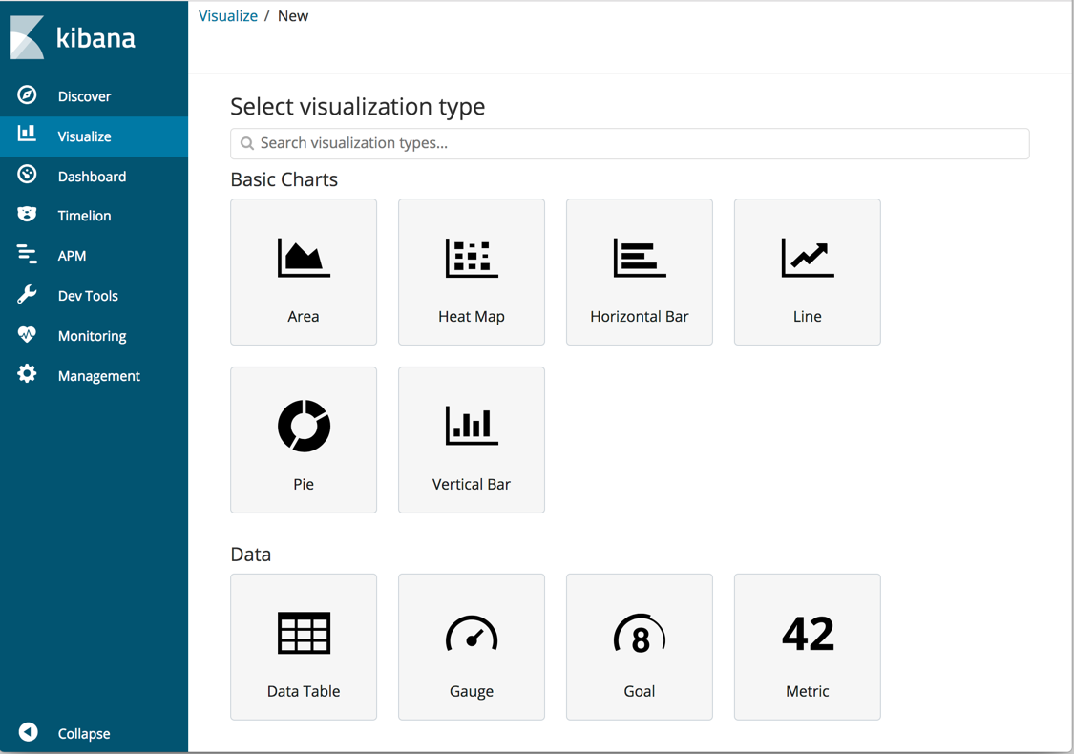This screenshot has height=754, width=1074.
Task: Choose the Horizontal Bar chart type
Action: point(639,272)
